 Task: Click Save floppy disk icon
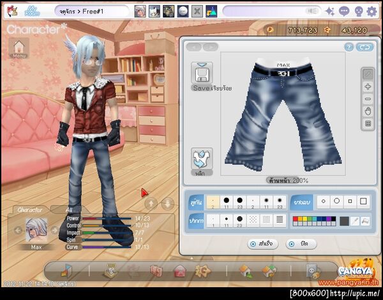202,73
